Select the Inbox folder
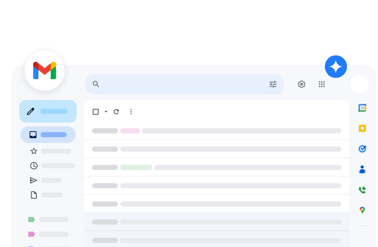Viewport: 378px width, 247px height. 48,134
